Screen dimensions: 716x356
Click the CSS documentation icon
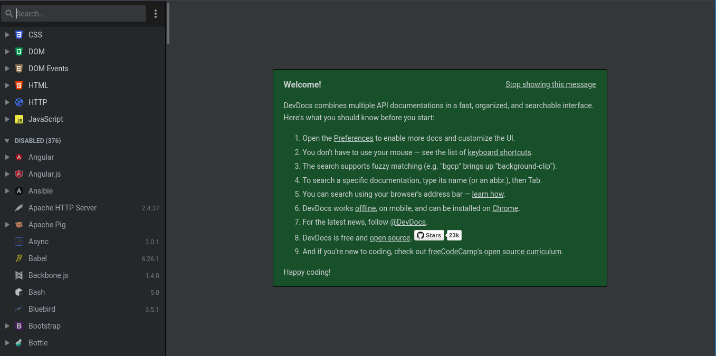(19, 35)
